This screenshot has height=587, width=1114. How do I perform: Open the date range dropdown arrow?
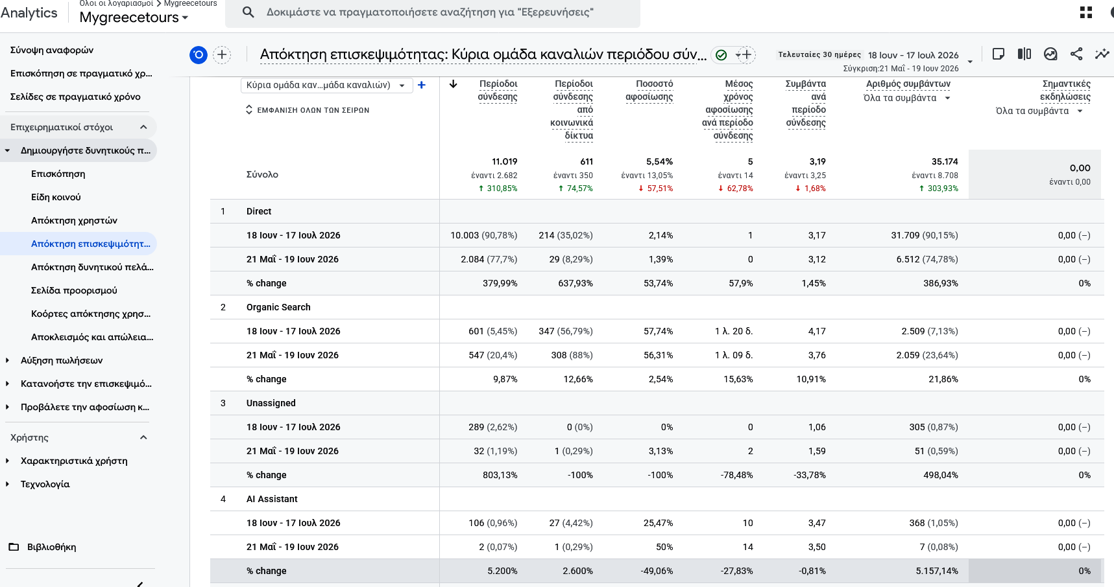point(970,62)
